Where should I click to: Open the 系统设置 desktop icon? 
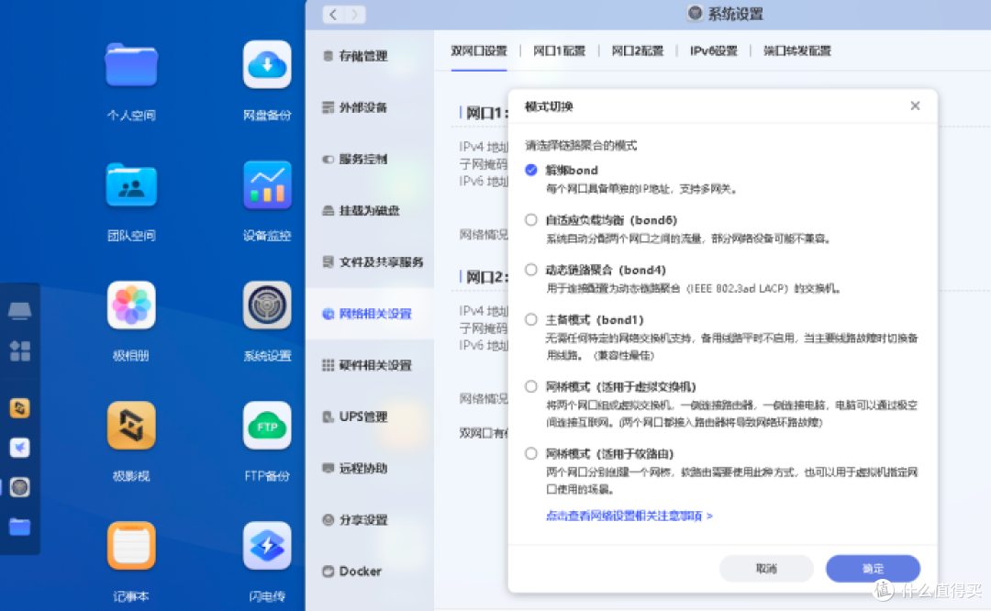pyautogui.click(x=267, y=305)
